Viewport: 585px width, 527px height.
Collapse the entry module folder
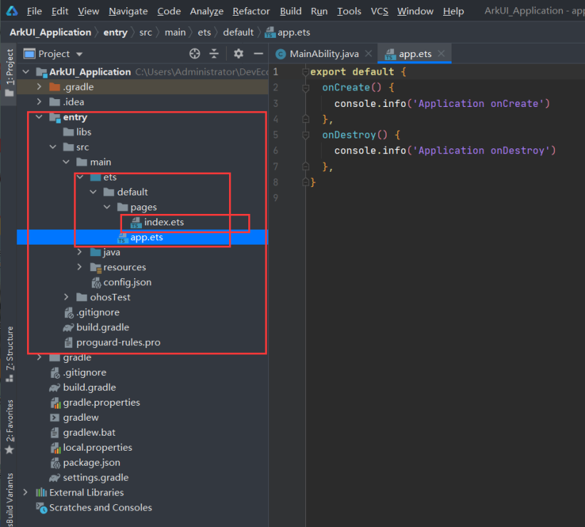pos(39,117)
